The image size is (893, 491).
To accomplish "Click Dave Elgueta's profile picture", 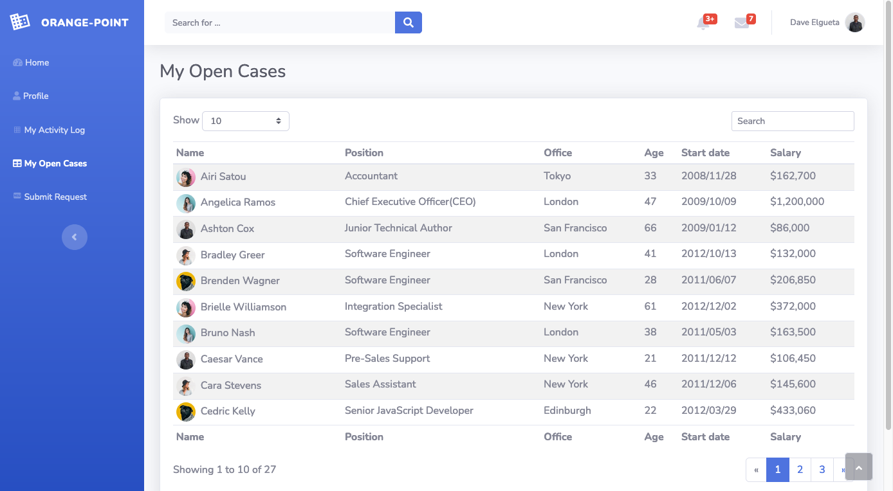I will 855,22.
